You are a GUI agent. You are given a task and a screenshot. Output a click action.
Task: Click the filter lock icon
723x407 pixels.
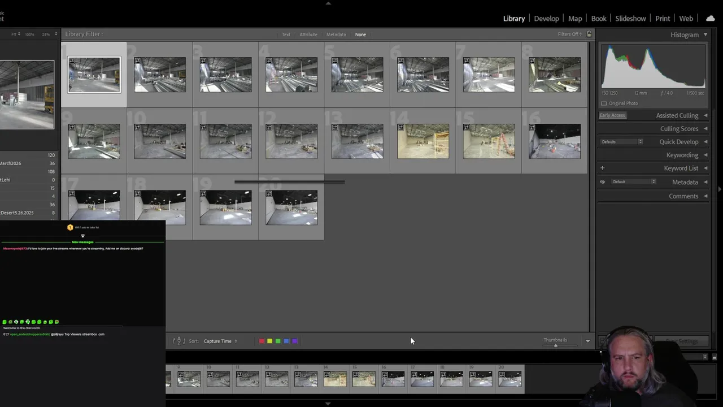click(x=589, y=34)
